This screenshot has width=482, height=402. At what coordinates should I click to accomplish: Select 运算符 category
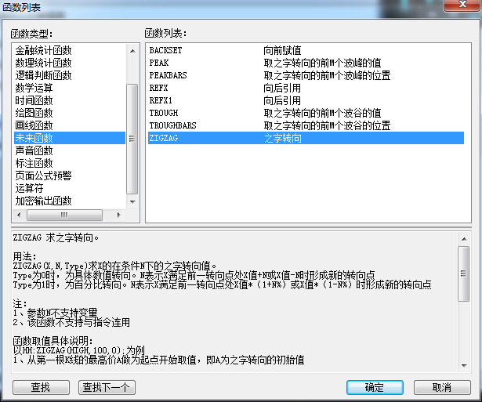(70, 188)
